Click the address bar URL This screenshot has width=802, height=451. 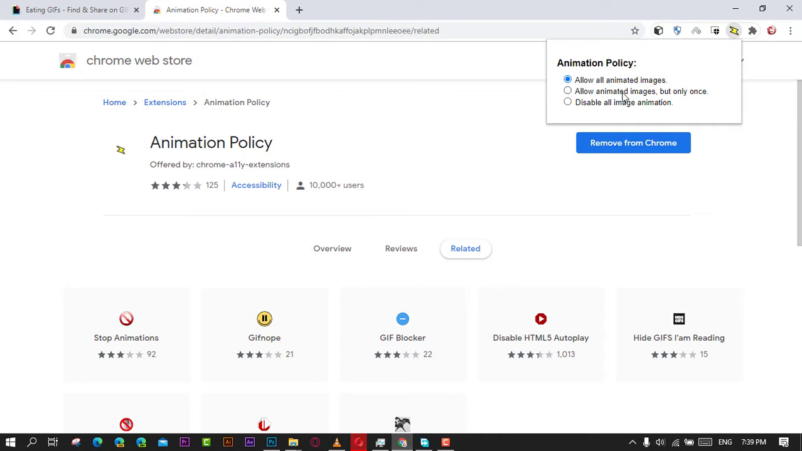261,31
